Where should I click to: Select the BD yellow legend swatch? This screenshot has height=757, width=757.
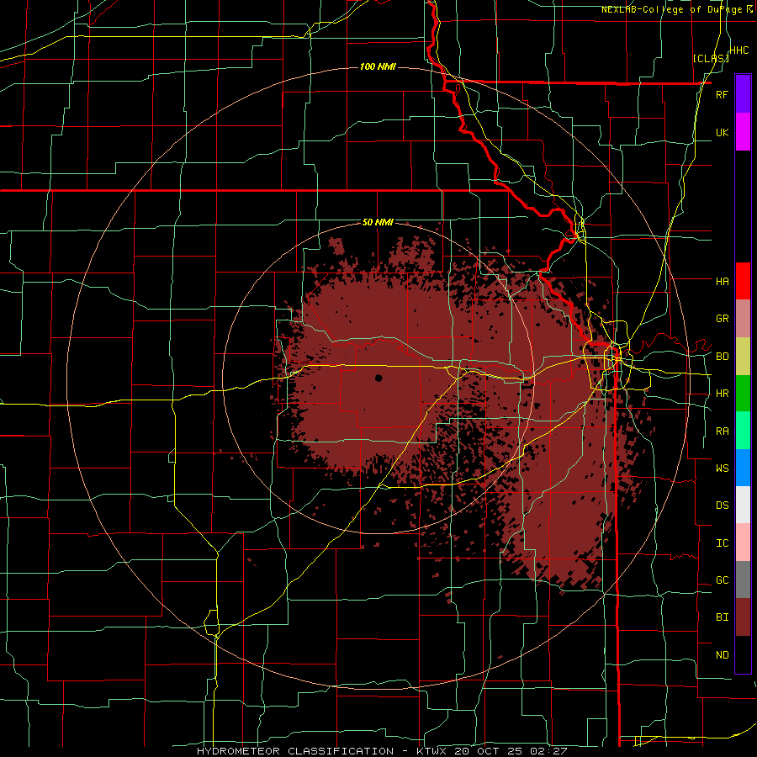(x=743, y=356)
